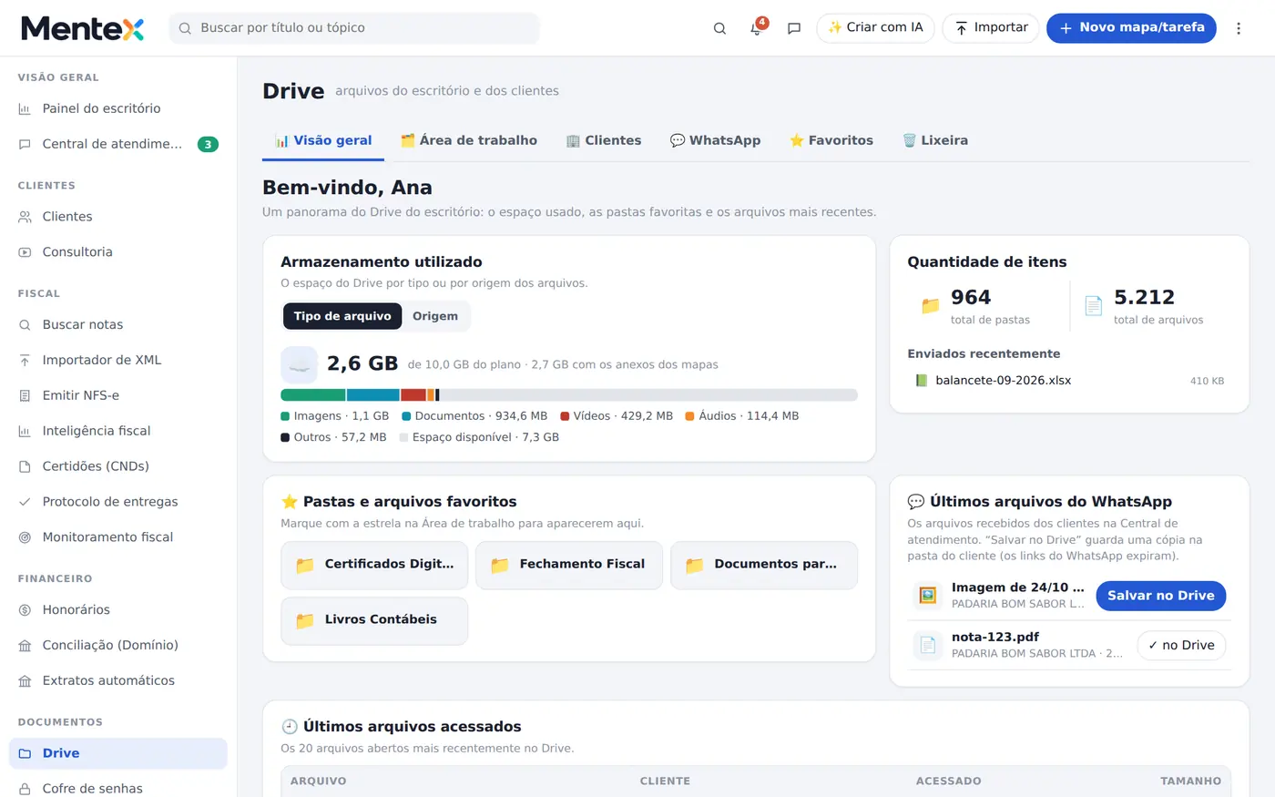Viewport: 1275px width, 797px height.
Task: Open Honorários in sidebar
Action: pos(118,609)
